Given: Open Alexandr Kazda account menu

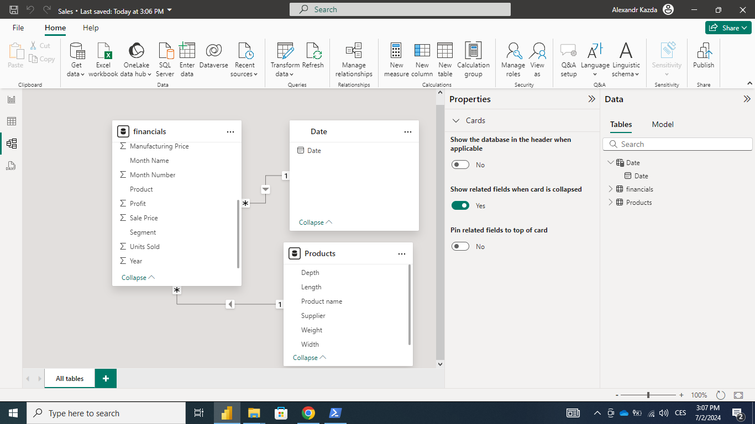Looking at the screenshot, I should pos(643,9).
